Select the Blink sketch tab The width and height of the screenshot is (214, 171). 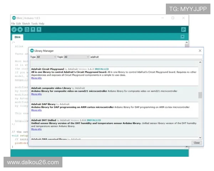(x=17, y=37)
